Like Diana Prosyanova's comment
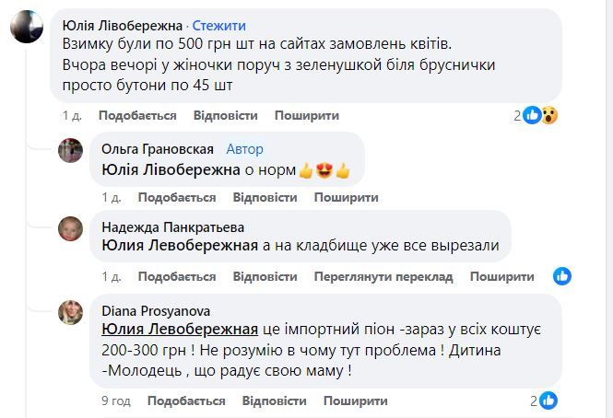The image size is (613, 418). point(185,401)
